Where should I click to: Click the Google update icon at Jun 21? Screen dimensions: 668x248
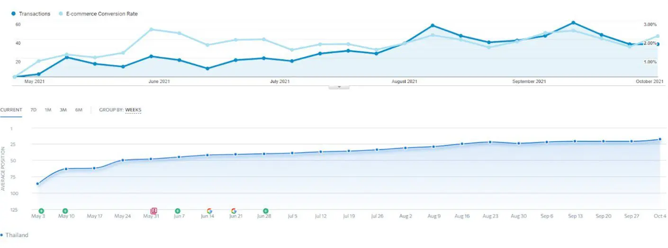tap(234, 211)
